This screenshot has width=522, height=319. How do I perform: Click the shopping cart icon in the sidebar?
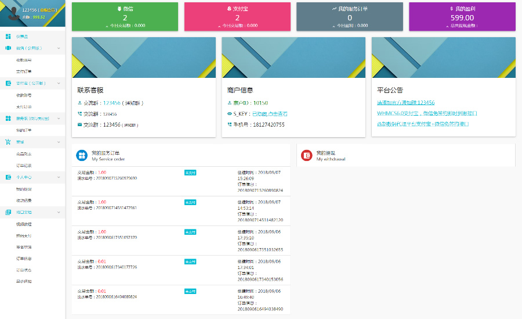[8, 142]
